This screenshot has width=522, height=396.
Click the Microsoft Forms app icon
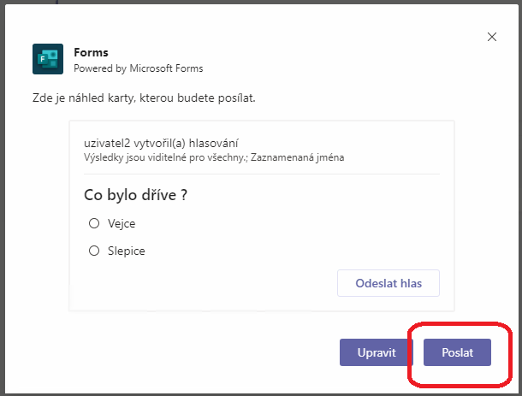point(48,59)
